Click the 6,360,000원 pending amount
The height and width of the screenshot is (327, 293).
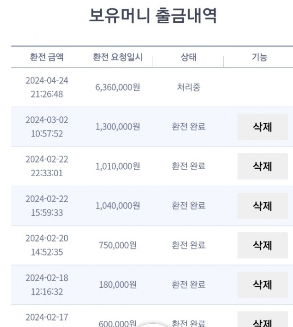[x=118, y=87]
